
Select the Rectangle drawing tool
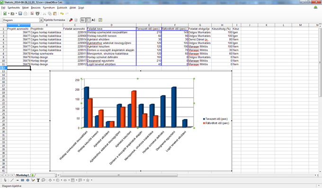click(x=22, y=180)
